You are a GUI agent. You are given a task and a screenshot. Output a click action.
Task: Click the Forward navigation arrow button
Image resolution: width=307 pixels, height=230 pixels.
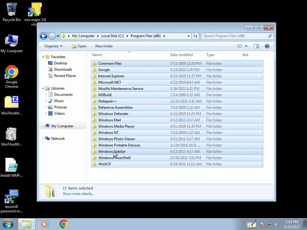(52, 36)
